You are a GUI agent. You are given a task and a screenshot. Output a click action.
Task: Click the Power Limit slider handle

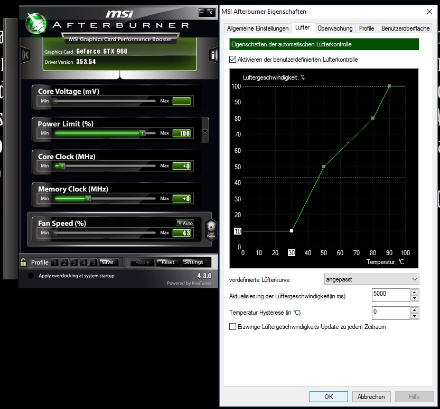click(x=143, y=133)
